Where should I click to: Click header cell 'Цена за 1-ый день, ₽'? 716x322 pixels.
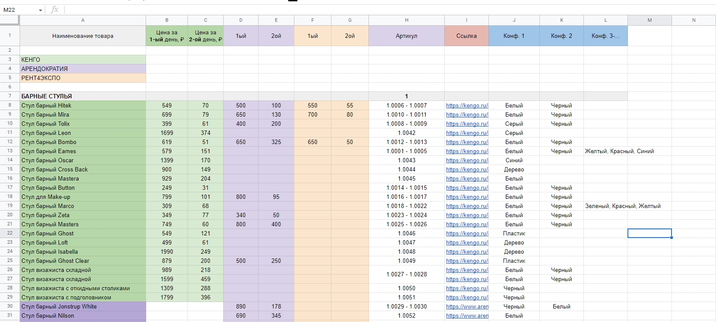click(x=167, y=36)
